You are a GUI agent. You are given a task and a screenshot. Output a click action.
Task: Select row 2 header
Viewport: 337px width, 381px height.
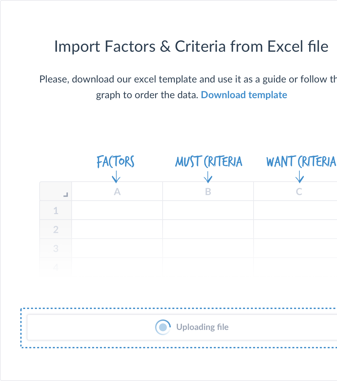click(56, 229)
